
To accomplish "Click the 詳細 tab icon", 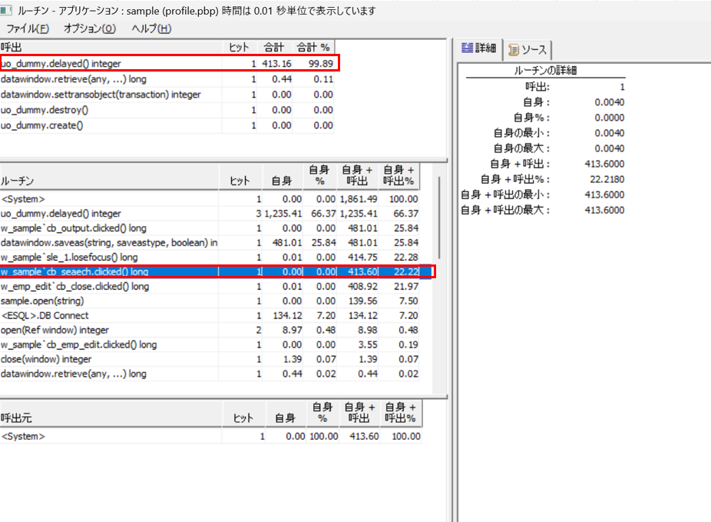I will coord(466,48).
